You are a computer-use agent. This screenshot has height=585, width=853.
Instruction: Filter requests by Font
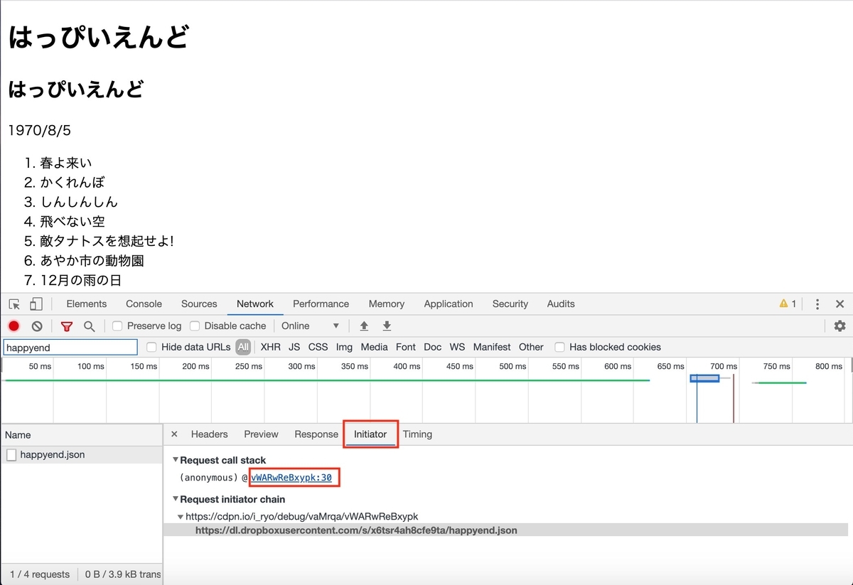click(x=406, y=348)
